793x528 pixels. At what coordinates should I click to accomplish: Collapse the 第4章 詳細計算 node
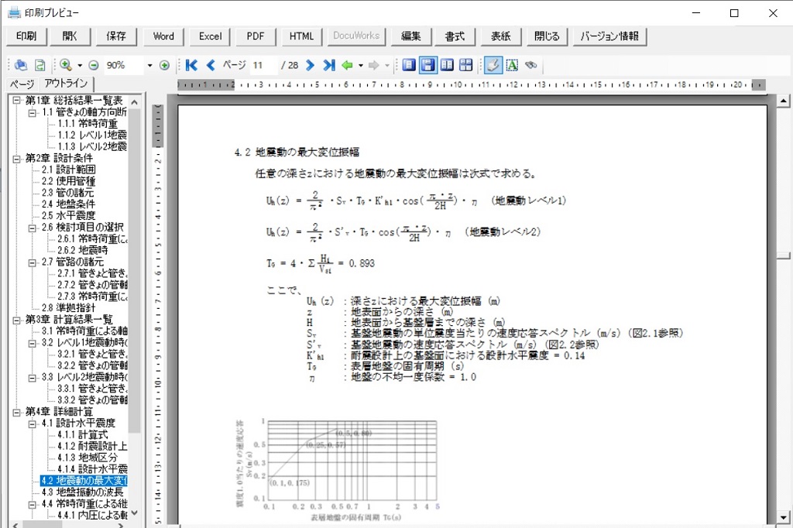point(17,412)
